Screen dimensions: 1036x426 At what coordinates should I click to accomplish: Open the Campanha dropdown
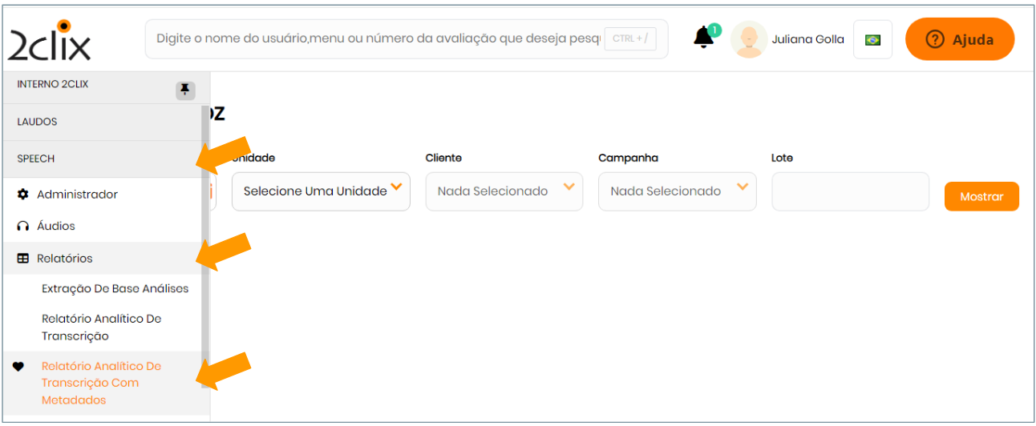tap(677, 191)
